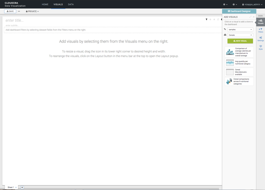This screenshot has height=190, width=265.
Task: Expand the Add Visuals panel
Action: point(250,17)
